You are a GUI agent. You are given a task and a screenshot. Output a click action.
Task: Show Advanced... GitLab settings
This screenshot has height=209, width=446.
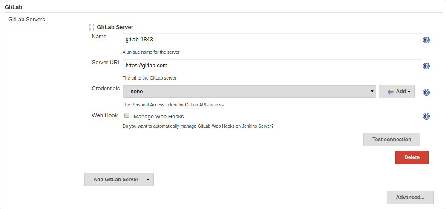pyautogui.click(x=410, y=198)
